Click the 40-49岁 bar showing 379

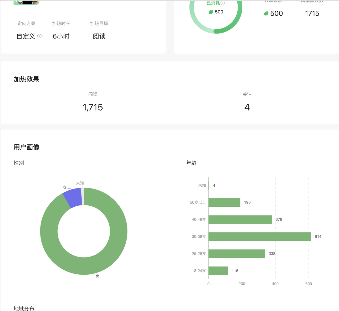[240, 220]
